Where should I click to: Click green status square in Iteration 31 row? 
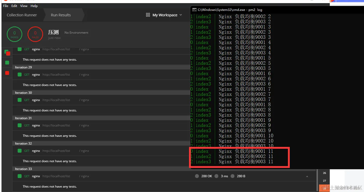[19, 125]
